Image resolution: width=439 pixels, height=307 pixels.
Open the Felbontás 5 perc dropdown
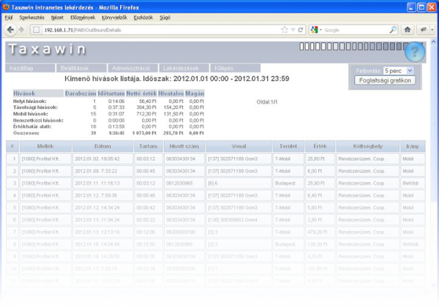click(x=399, y=71)
